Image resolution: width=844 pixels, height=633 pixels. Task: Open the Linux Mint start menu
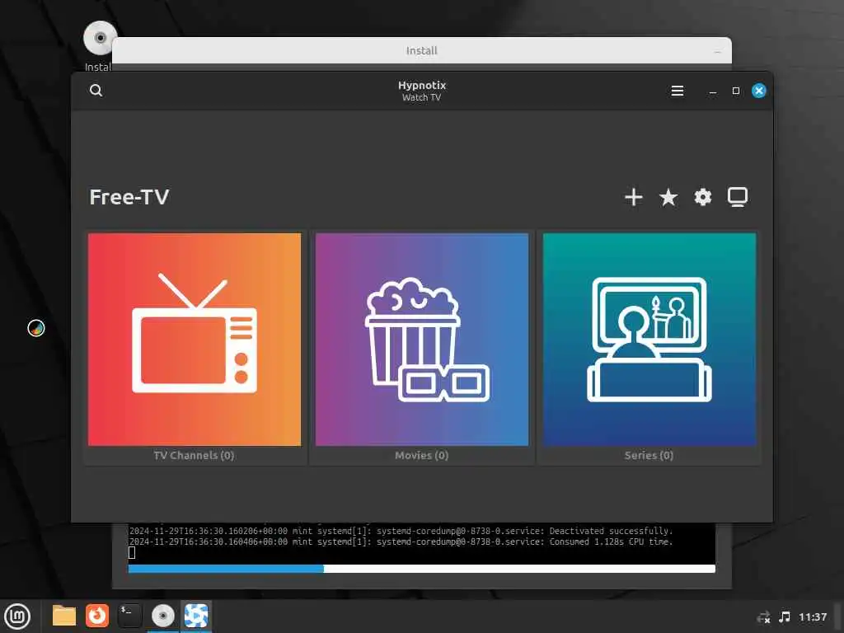17,617
